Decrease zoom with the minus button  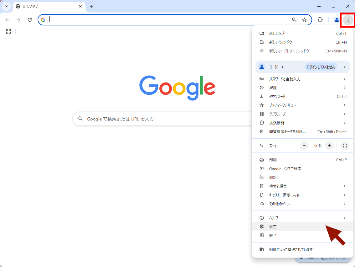(x=304, y=146)
